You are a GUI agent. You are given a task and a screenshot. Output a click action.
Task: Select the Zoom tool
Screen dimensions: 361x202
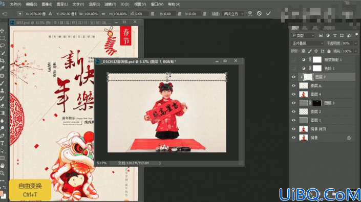tap(2, 173)
